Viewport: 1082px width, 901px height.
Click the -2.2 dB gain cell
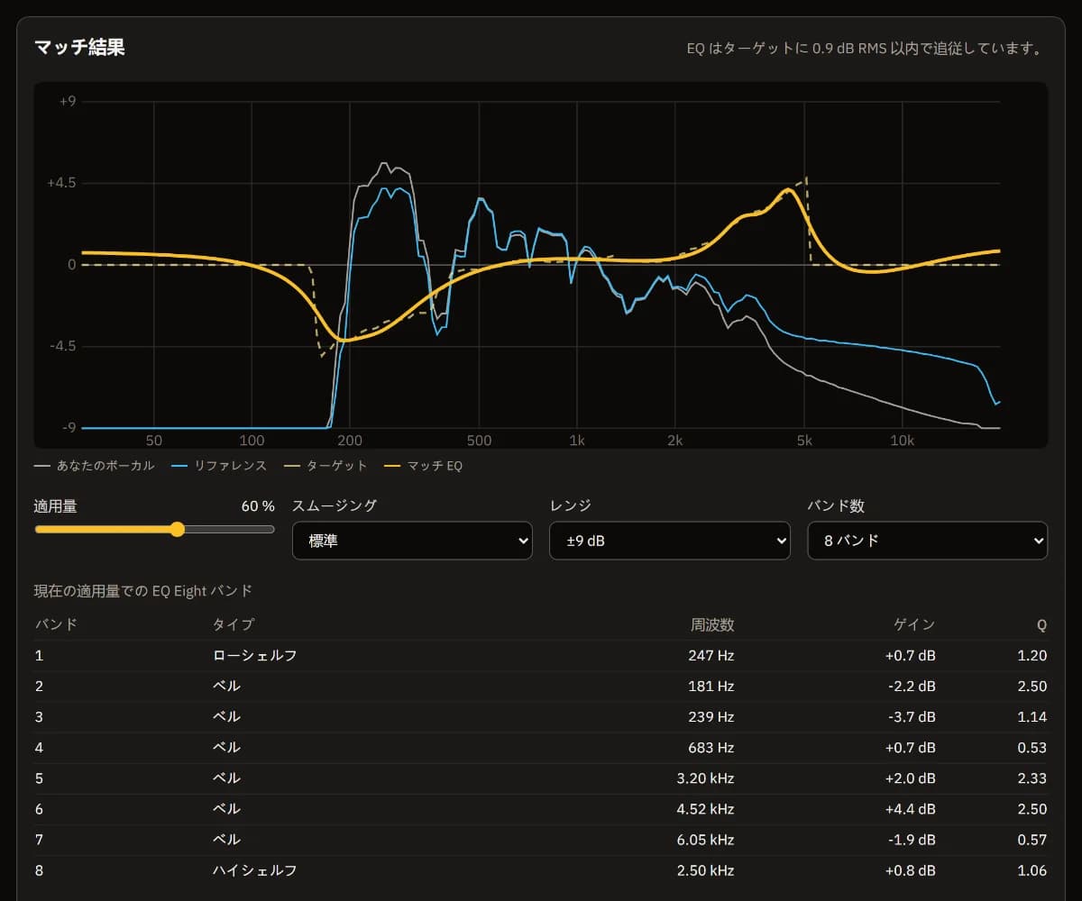[912, 686]
